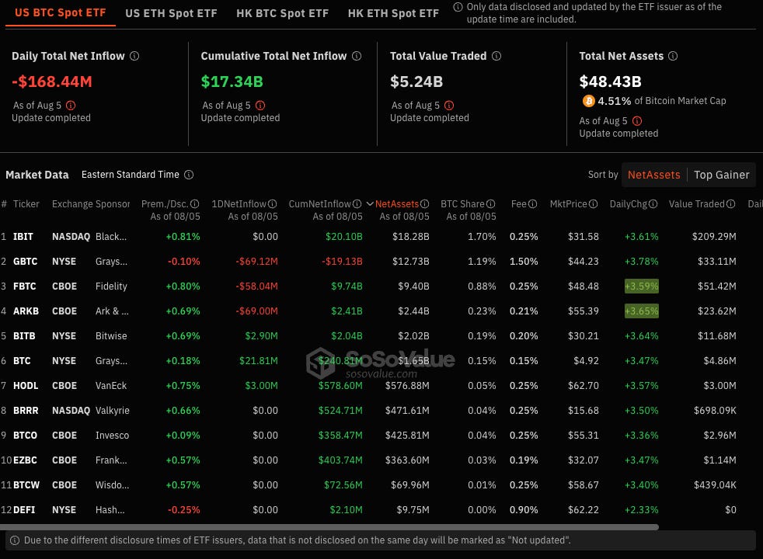Open info icon beside Total Value Traded
This screenshot has width=763, height=559.
[x=496, y=56]
